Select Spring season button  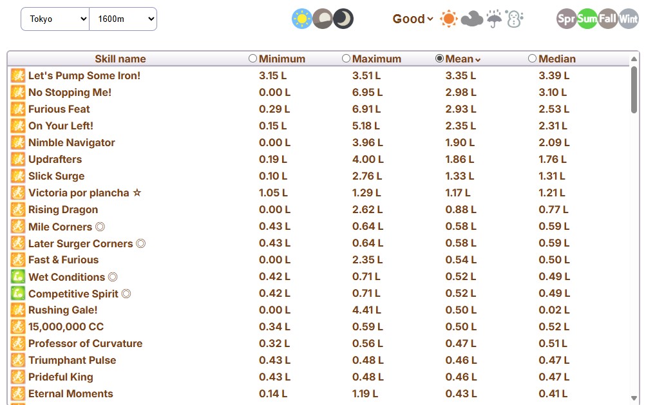click(x=567, y=19)
